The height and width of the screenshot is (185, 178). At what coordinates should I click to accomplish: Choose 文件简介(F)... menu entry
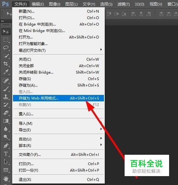point(58,155)
